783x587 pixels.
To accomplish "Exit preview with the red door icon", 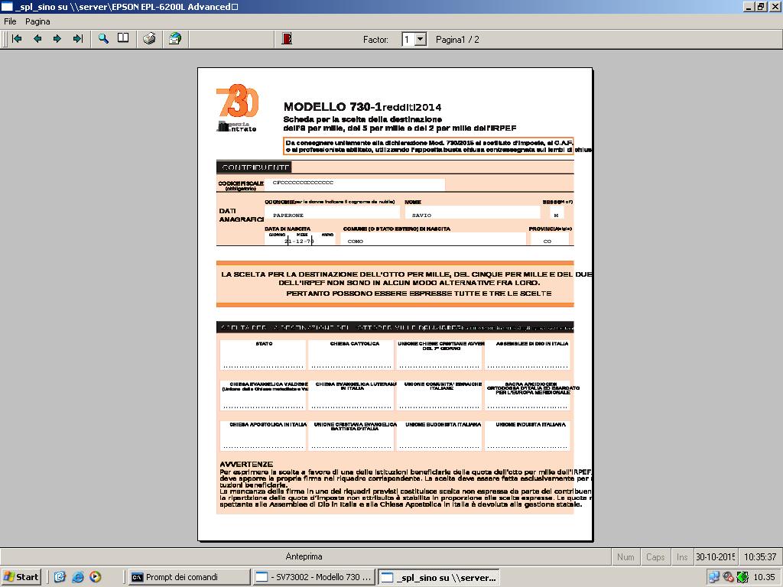I will click(x=287, y=39).
